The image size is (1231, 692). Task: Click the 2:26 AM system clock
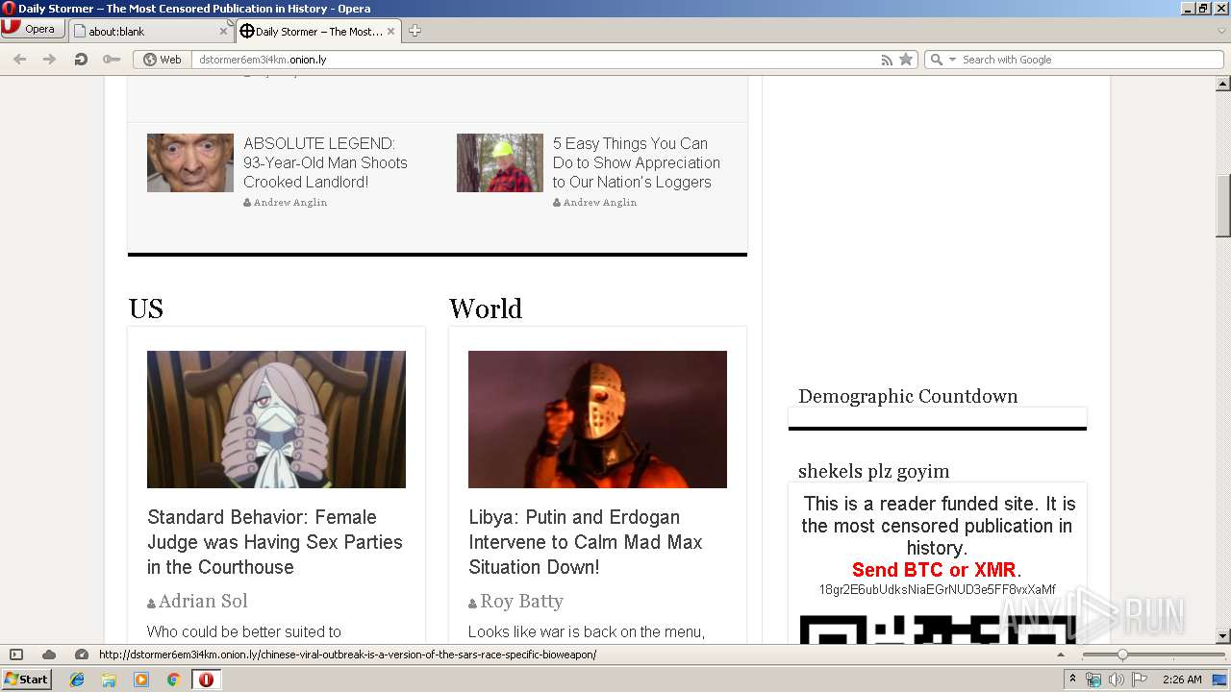tap(1182, 680)
